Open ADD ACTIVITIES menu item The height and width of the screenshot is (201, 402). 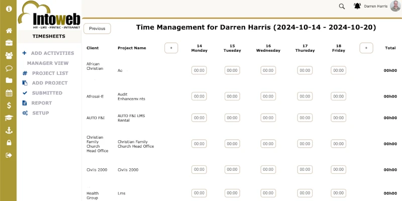(x=53, y=53)
